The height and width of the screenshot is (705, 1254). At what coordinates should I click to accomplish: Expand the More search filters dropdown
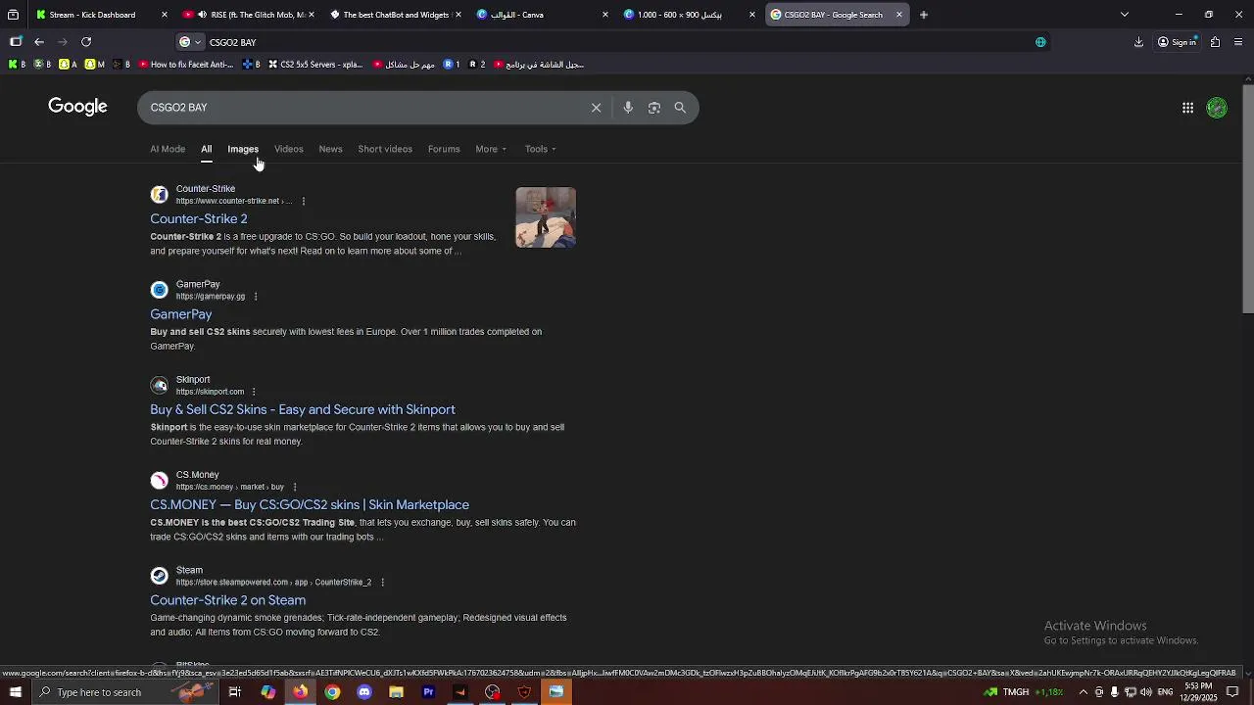491,149
